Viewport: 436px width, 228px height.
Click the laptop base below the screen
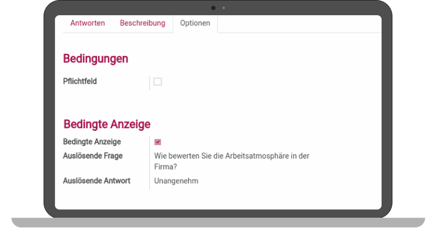pyautogui.click(x=218, y=222)
